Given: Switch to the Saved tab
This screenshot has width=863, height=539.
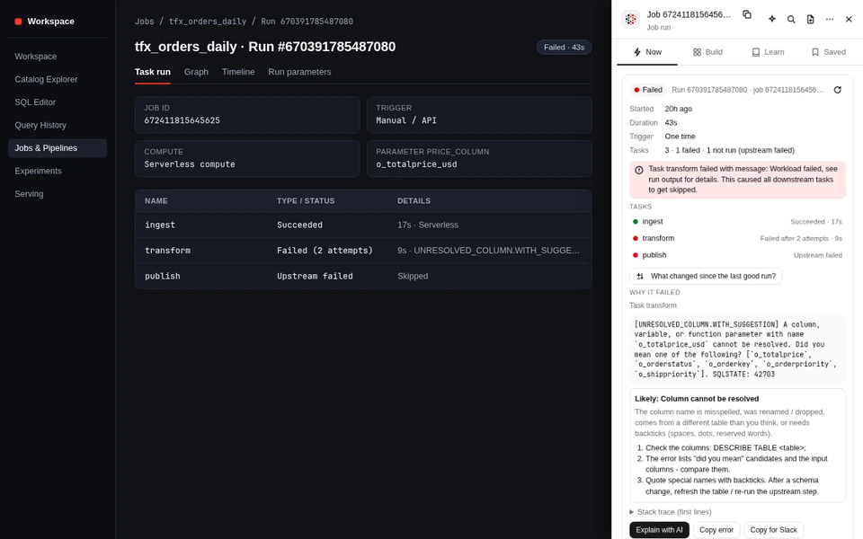Looking at the screenshot, I should point(828,52).
